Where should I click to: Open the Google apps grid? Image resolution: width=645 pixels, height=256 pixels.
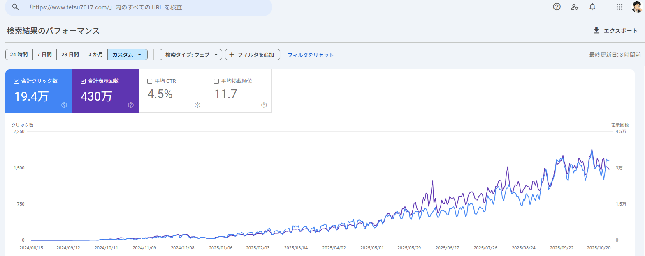[619, 7]
